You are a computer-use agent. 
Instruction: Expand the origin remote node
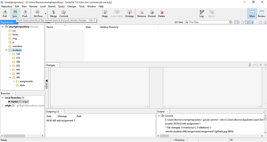3,106
